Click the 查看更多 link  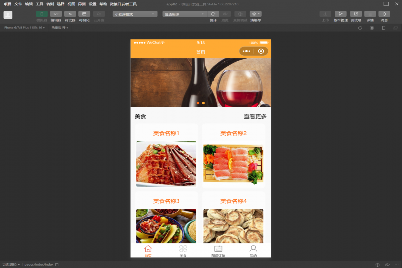[255, 117]
